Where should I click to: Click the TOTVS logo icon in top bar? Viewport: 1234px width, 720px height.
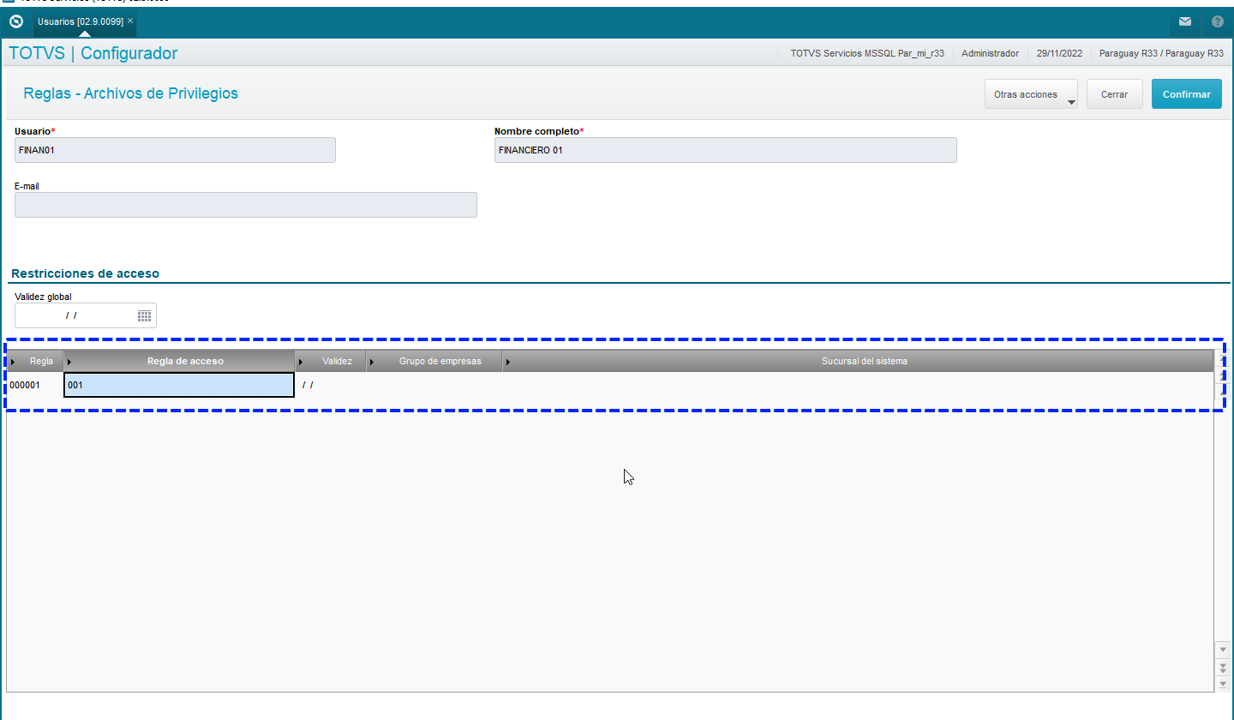pyautogui.click(x=15, y=21)
